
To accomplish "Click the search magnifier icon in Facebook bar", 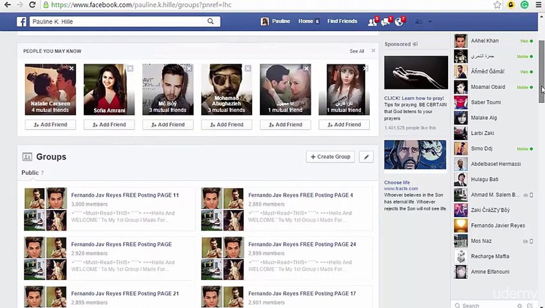I will pyautogui.click(x=210, y=21).
